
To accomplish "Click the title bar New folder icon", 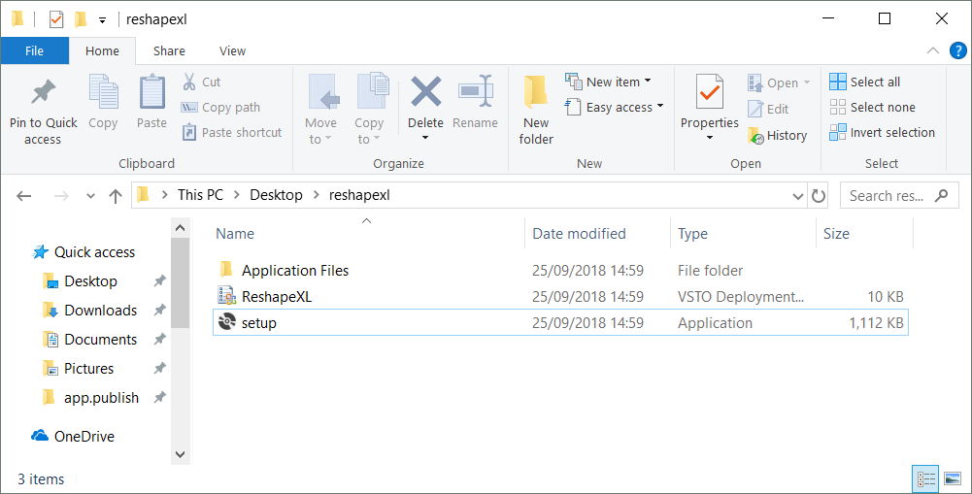I will click(x=80, y=19).
